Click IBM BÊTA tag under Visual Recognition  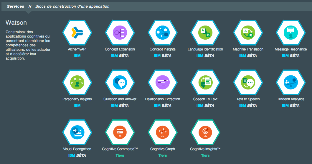(x=77, y=156)
